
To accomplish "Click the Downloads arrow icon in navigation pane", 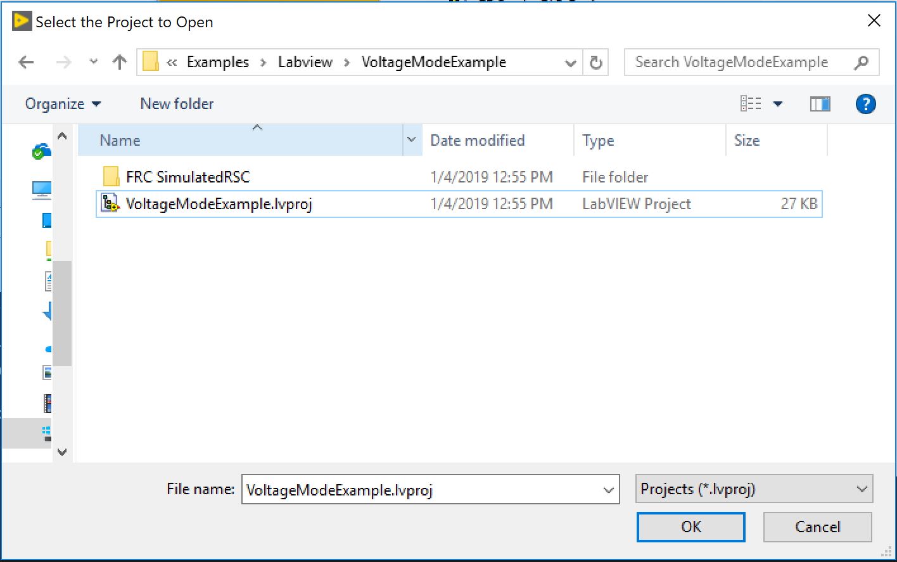I will pos(47,312).
